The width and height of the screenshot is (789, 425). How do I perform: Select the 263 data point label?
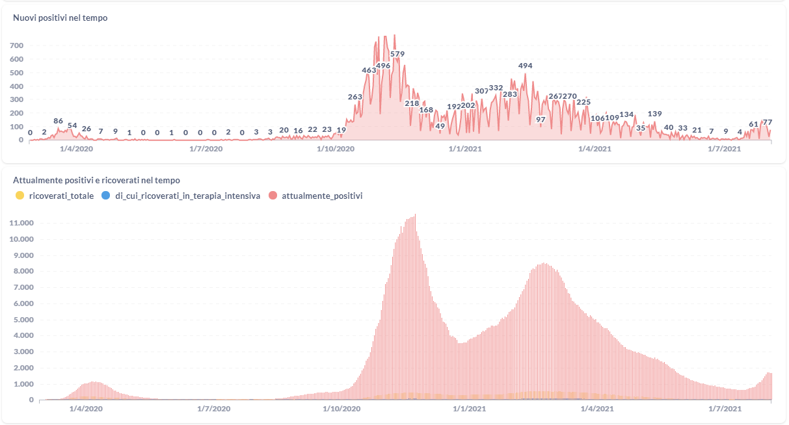pos(355,97)
